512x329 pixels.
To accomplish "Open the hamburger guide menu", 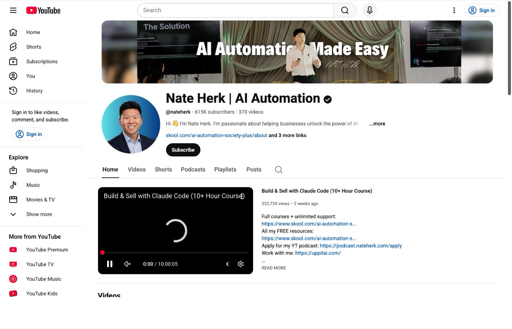I will tap(13, 10).
